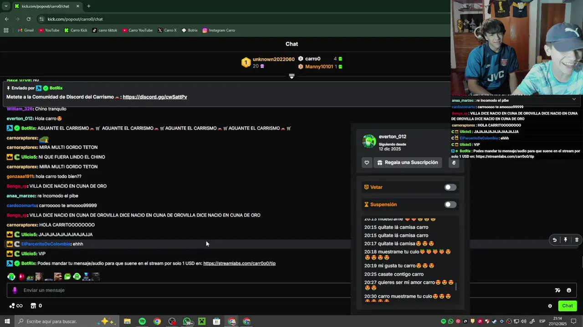Click the site info icon in address bar
The image size is (583, 327).
coord(41,19)
